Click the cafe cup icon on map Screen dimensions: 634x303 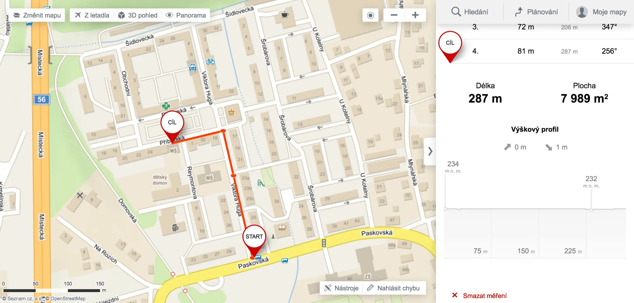[x=285, y=14]
